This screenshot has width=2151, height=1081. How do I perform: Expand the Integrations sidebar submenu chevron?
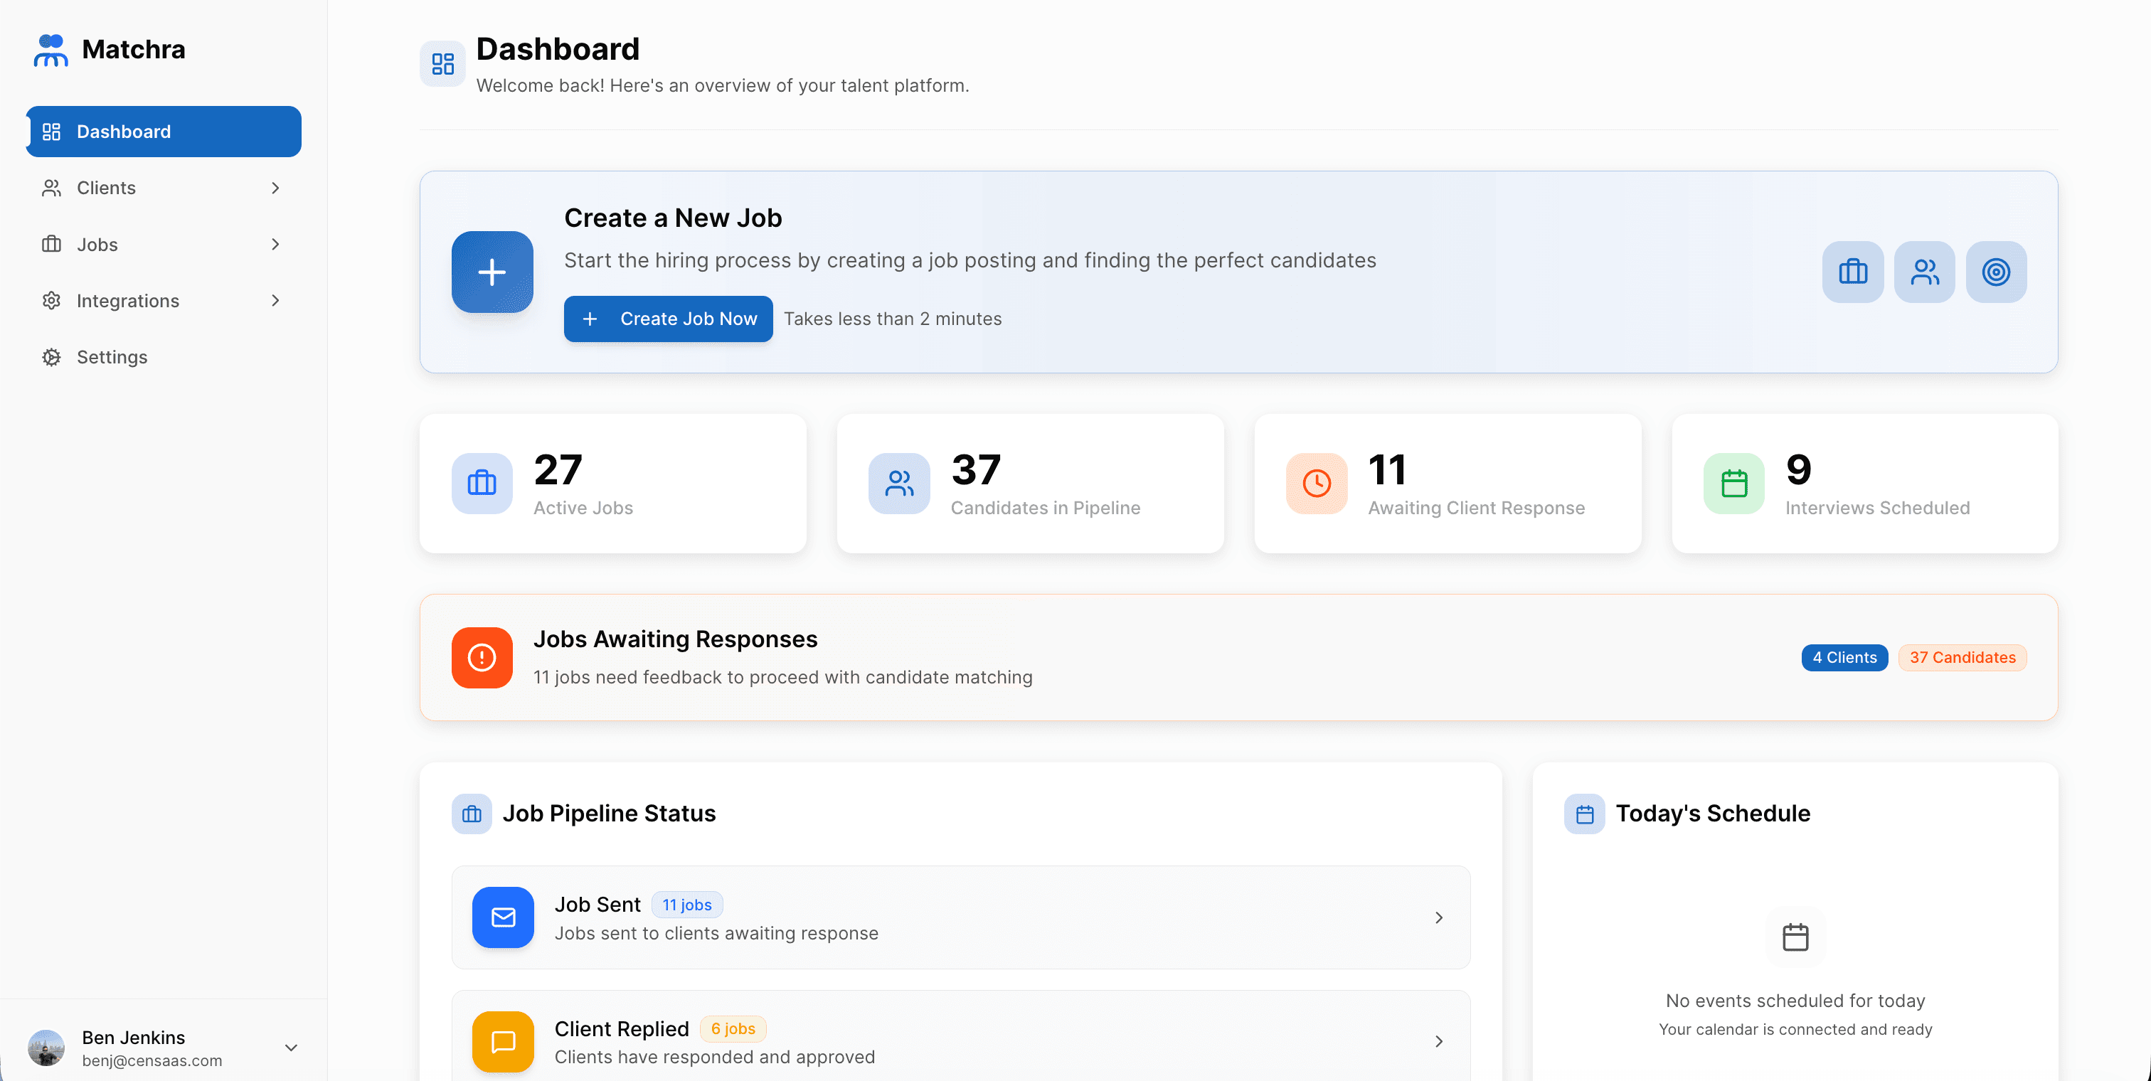tap(275, 301)
